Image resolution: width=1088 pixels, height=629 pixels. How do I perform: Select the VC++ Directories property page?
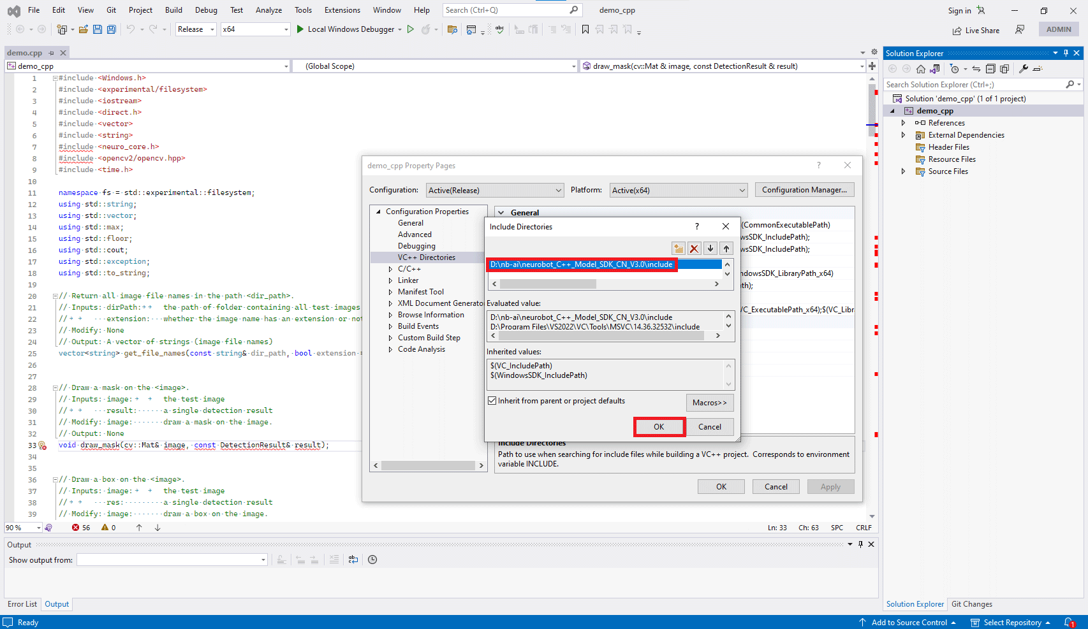pyautogui.click(x=427, y=257)
